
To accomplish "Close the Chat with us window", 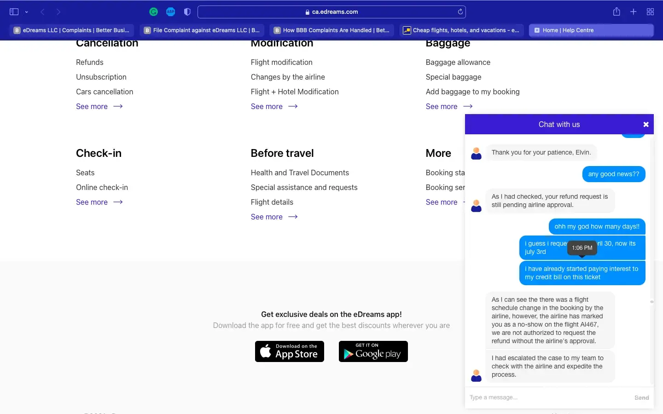I will pos(646,125).
